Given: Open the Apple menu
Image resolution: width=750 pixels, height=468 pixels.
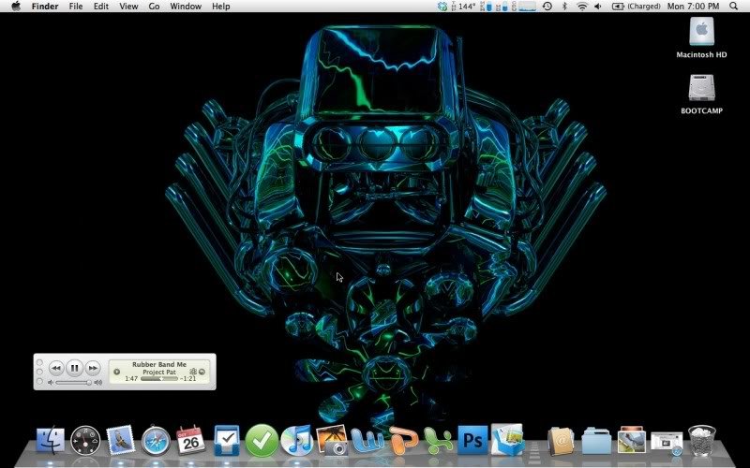Looking at the screenshot, I should pos(16,7).
